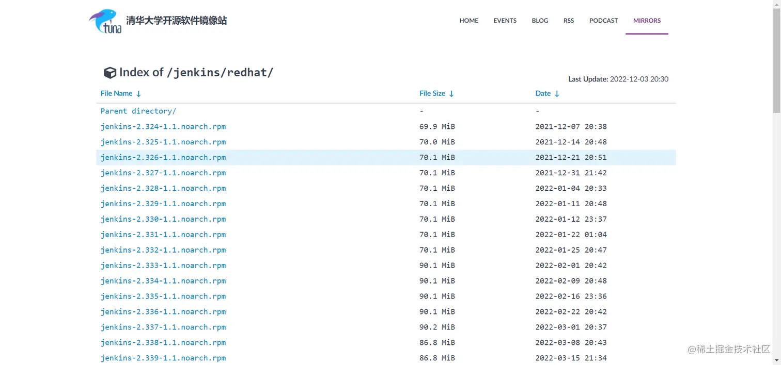Screen dimensions: 781x365
Task: Download jenkins-2.334-1.1.noarch.rpm
Action: (x=163, y=281)
